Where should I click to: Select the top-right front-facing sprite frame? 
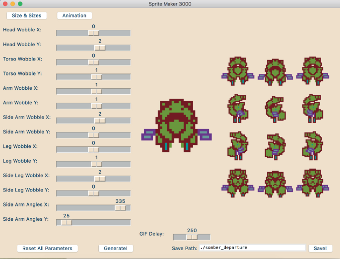312,71
